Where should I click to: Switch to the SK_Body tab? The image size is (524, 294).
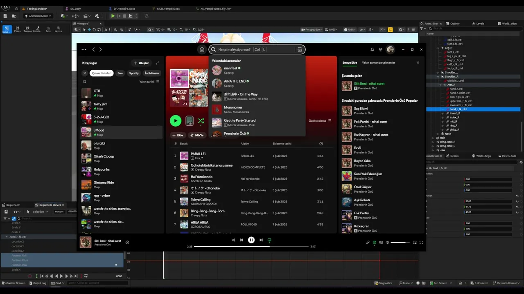tap(76, 9)
